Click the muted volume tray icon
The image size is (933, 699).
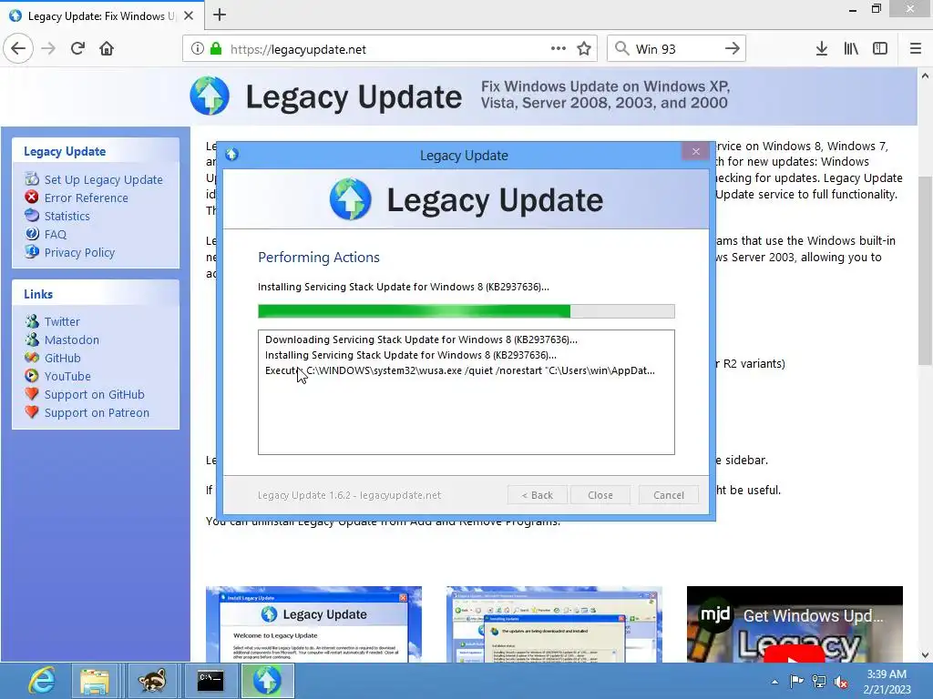(x=841, y=682)
